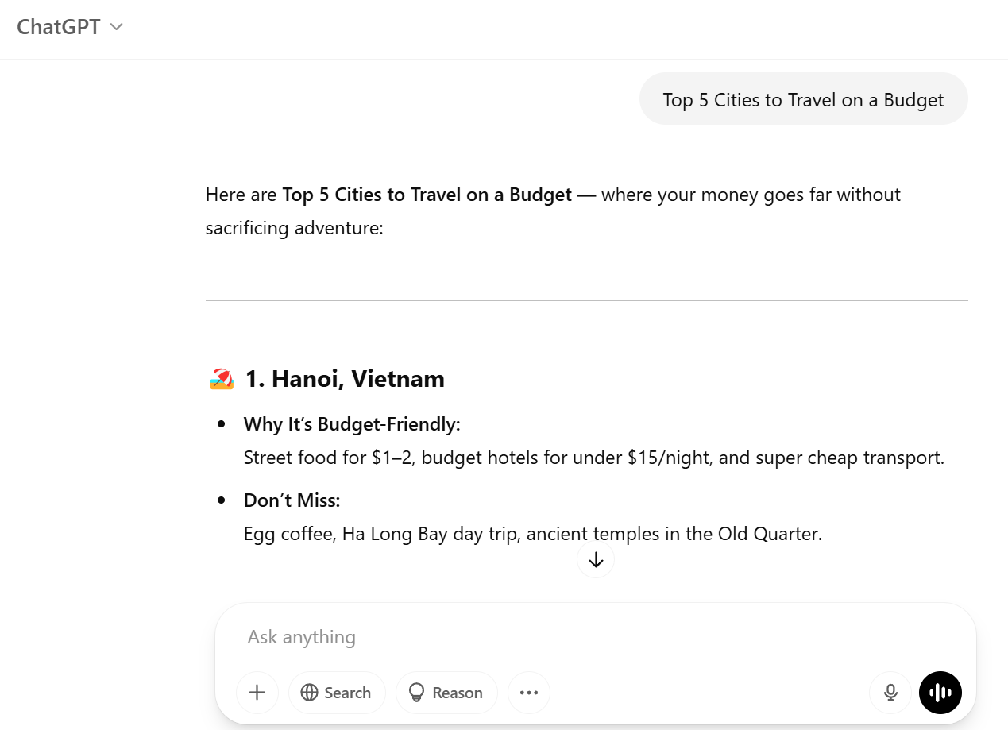The width and height of the screenshot is (1008, 730).
Task: Jump to latest message with down-arrow button
Action: click(596, 560)
